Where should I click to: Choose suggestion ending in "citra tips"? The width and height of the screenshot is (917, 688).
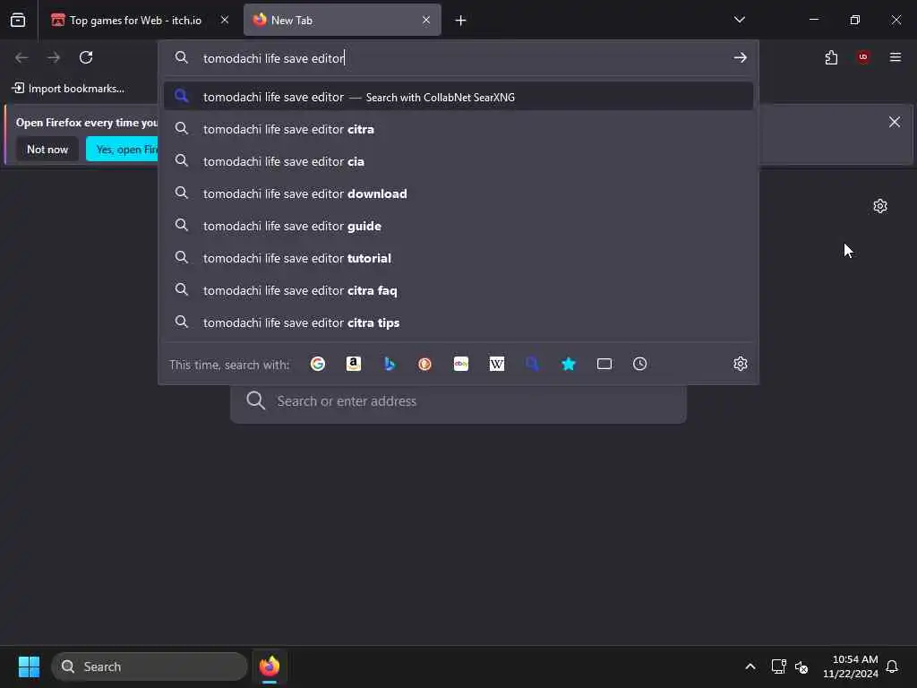458,322
